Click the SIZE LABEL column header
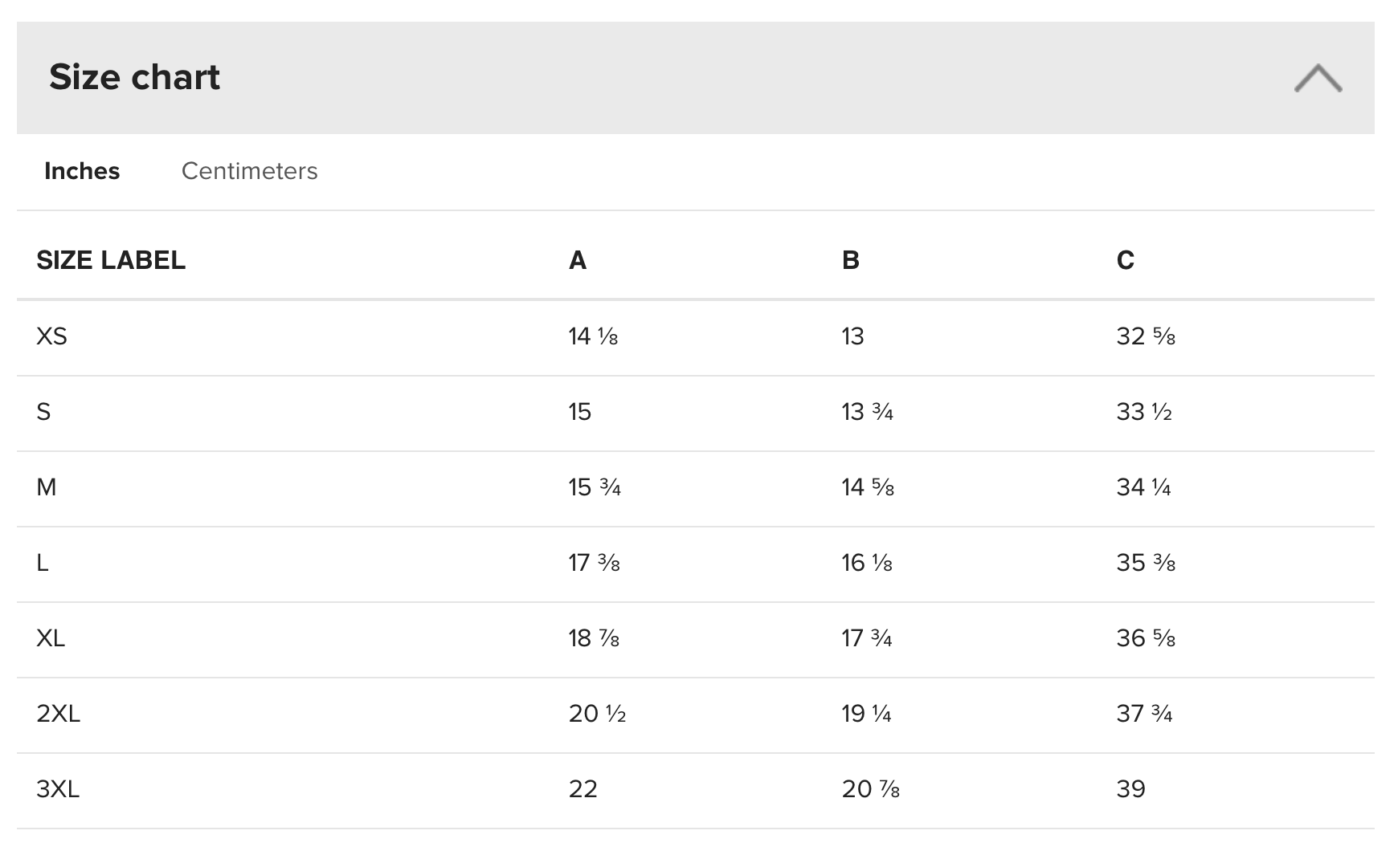1398x851 pixels. (111, 260)
